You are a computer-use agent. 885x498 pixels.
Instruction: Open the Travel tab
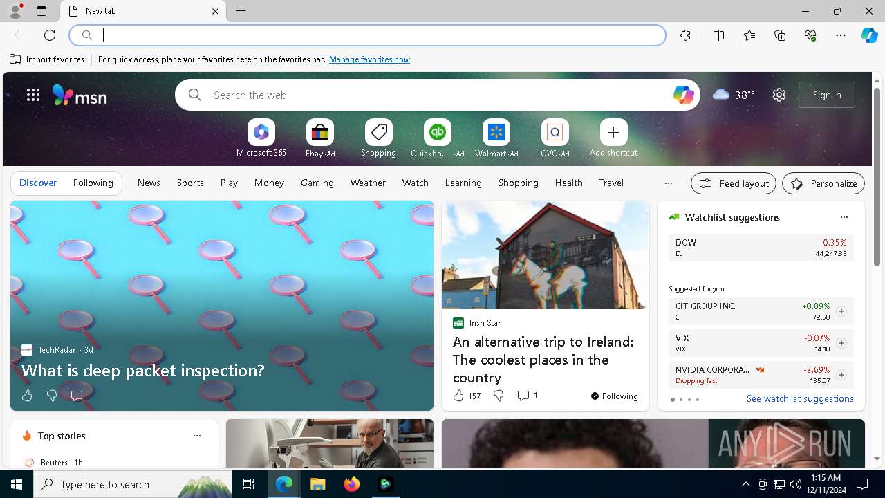point(611,183)
